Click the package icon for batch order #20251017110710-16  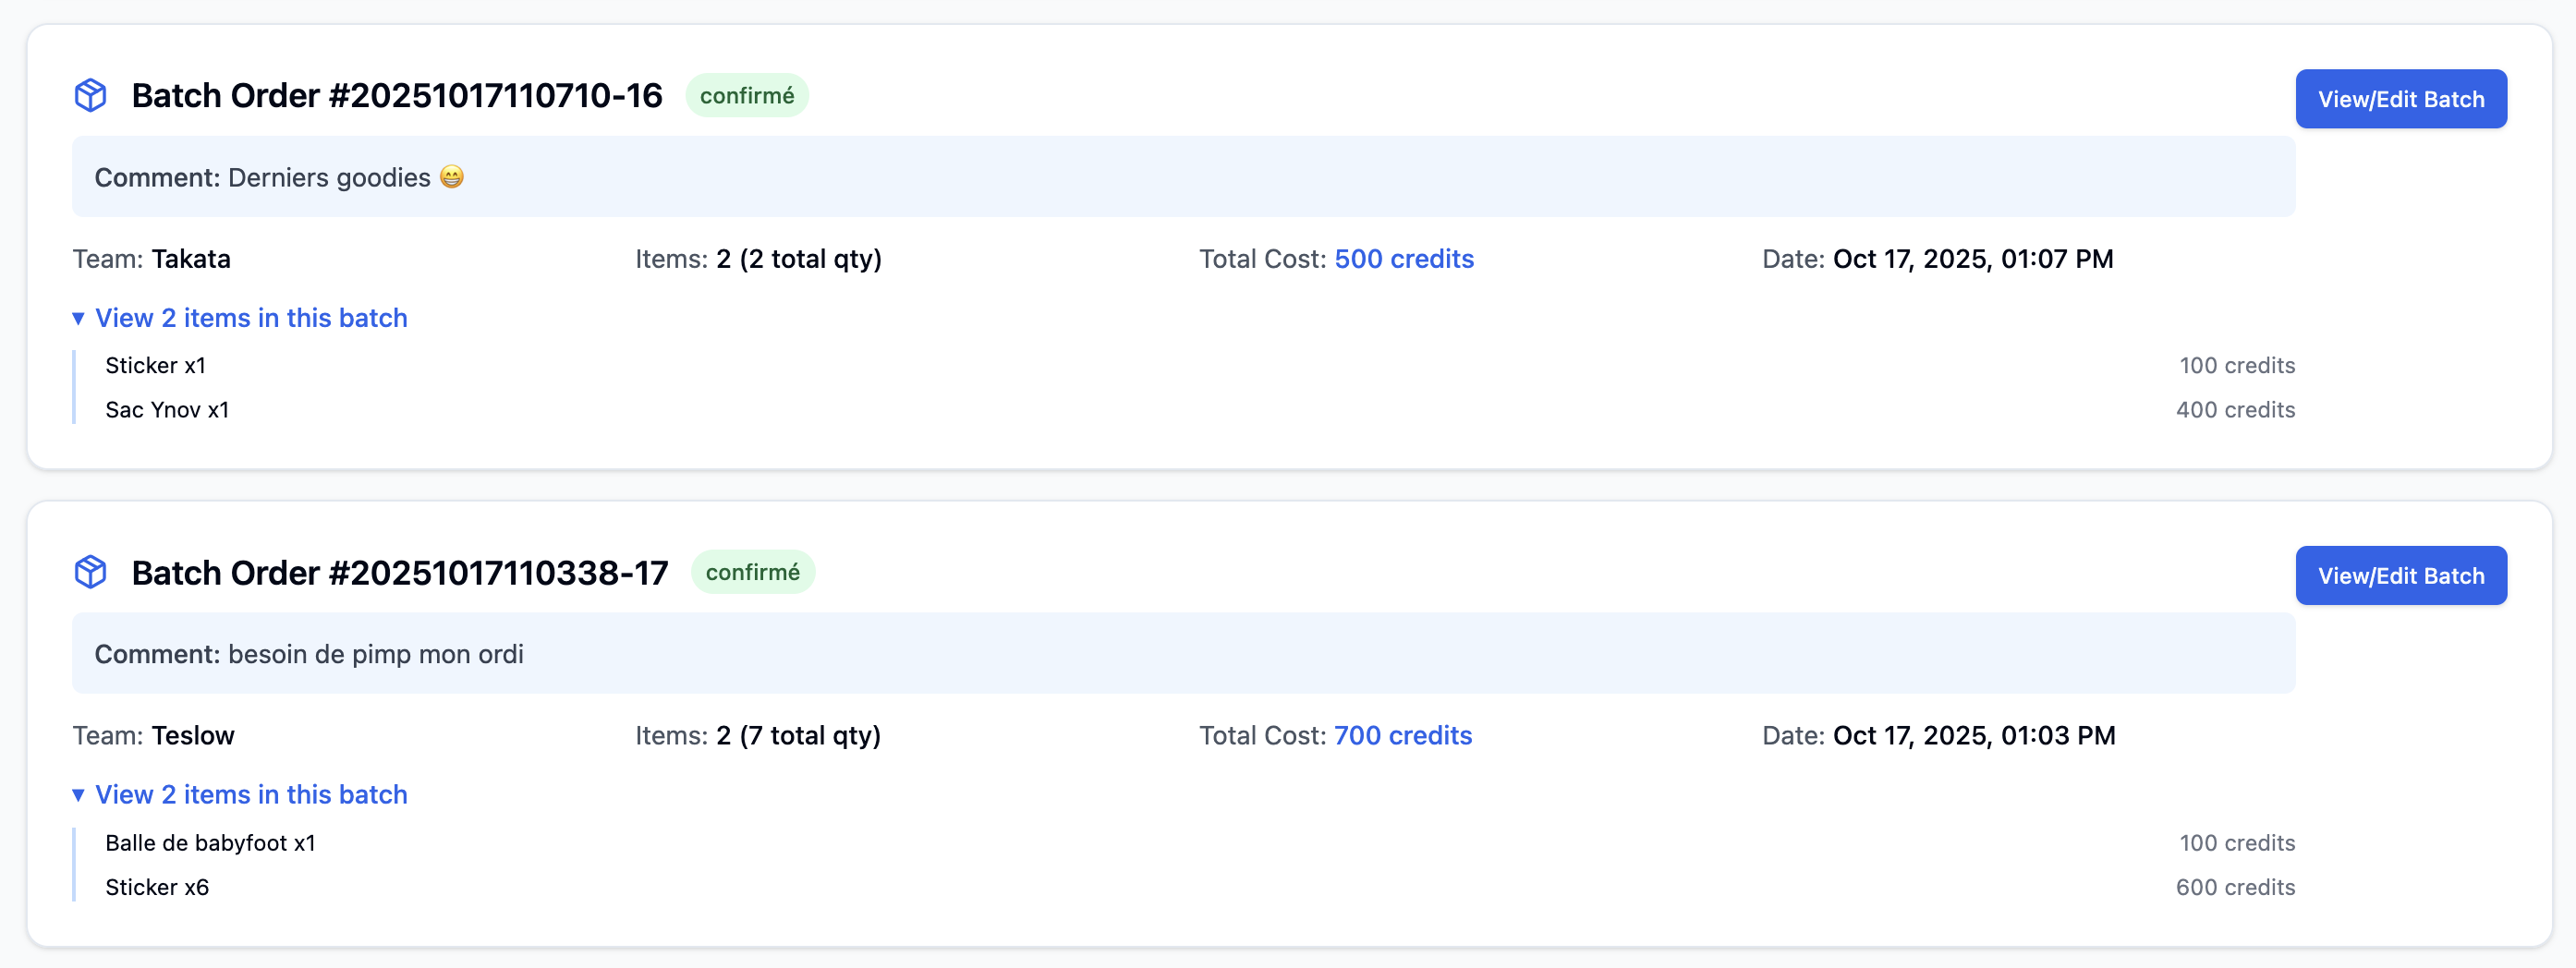click(90, 96)
